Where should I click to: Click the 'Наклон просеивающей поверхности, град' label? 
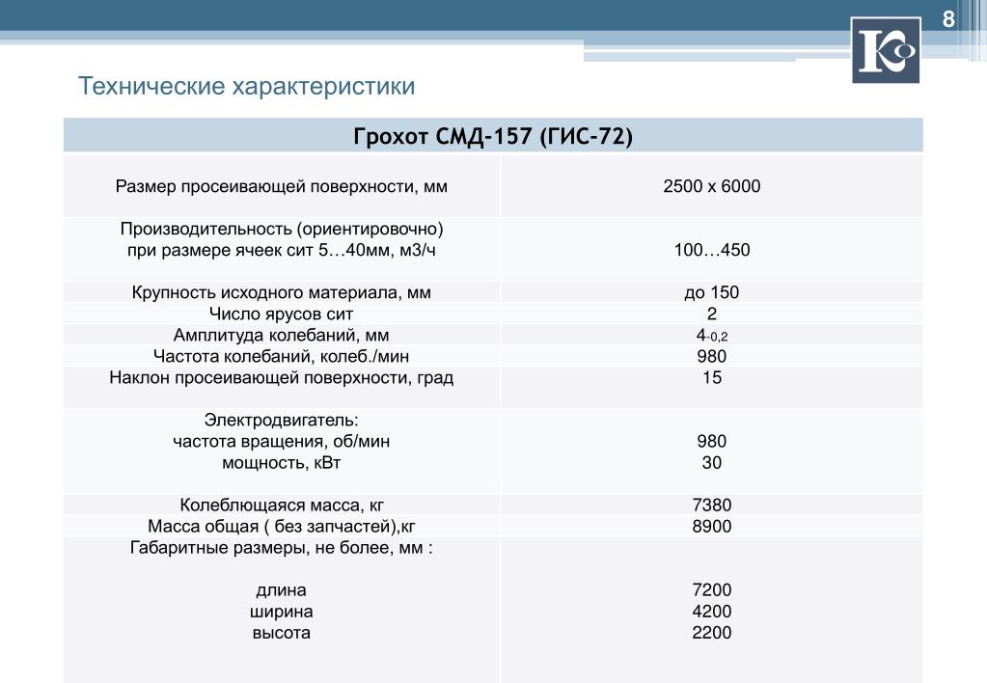point(282,377)
